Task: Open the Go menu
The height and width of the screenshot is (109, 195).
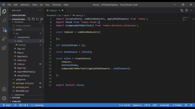Action: pos(41,5)
